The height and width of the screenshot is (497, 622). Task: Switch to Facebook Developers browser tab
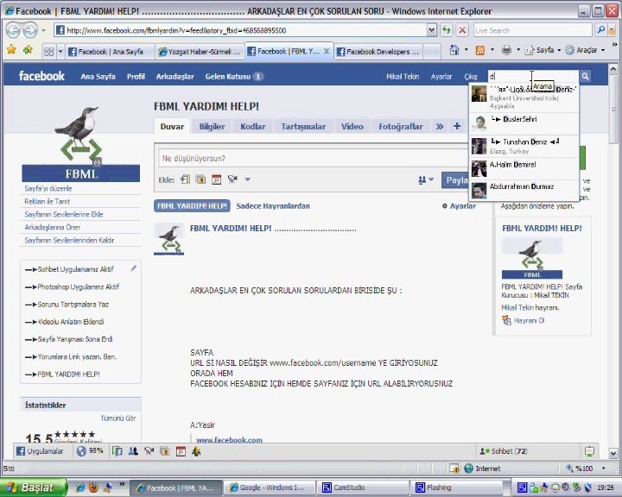[378, 52]
